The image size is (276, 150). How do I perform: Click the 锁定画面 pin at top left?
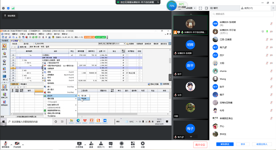pyautogui.click(x=10, y=16)
